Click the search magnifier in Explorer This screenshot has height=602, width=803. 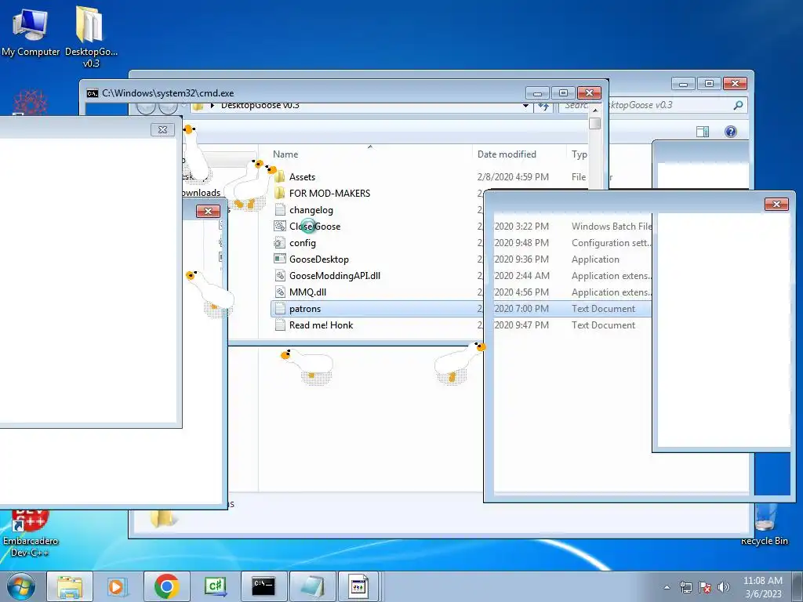738,105
